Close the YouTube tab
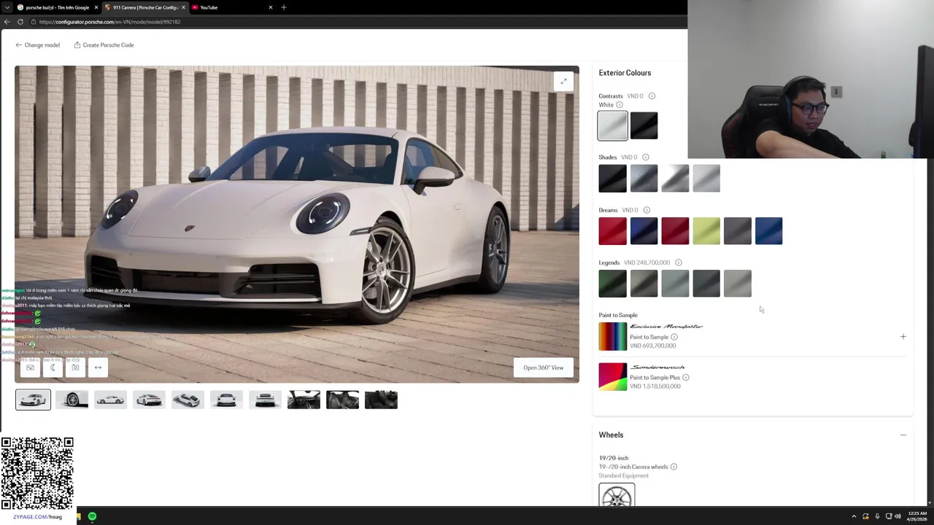The width and height of the screenshot is (934, 525). click(271, 7)
